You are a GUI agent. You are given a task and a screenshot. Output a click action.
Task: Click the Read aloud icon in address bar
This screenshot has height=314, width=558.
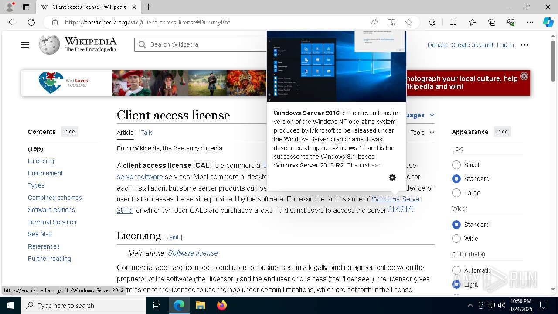pos(374,22)
